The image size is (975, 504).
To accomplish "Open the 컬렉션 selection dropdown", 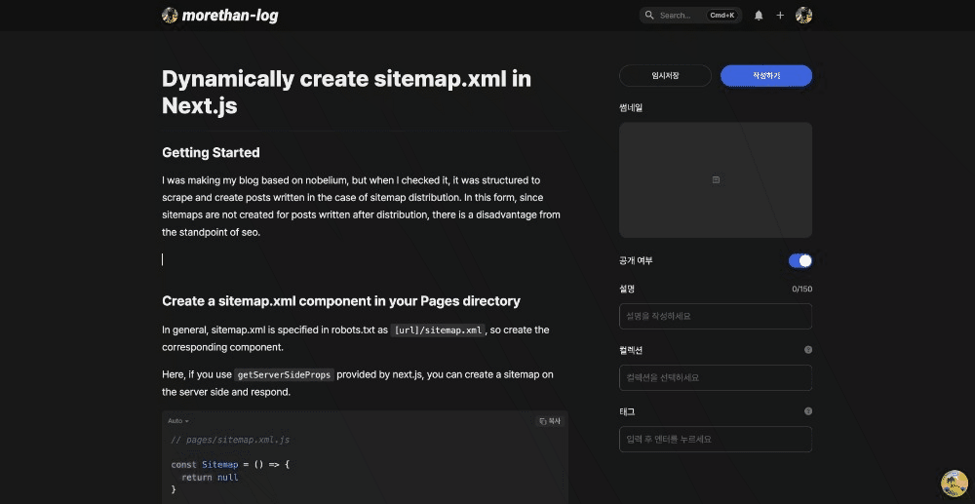I will pyautogui.click(x=716, y=378).
